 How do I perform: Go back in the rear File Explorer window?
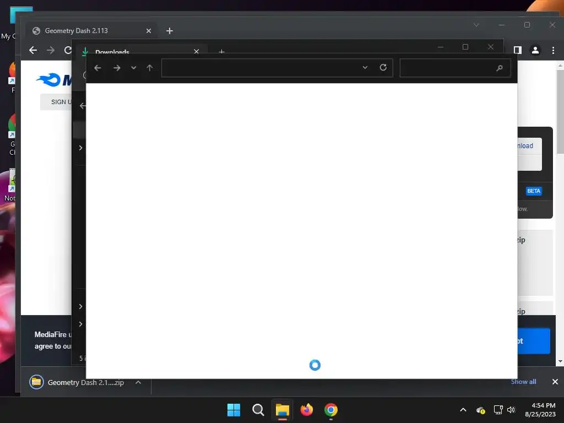coord(83,106)
